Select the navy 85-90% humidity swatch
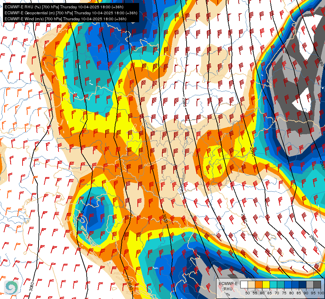Image resolution: width=325 pixels, height=299 pixels. [303, 284]
